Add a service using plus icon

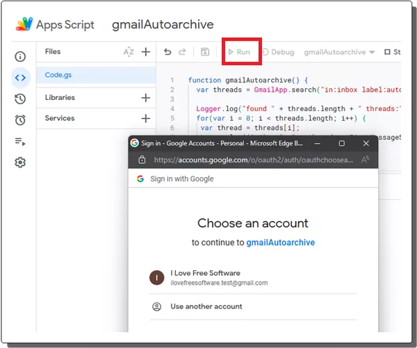146,119
